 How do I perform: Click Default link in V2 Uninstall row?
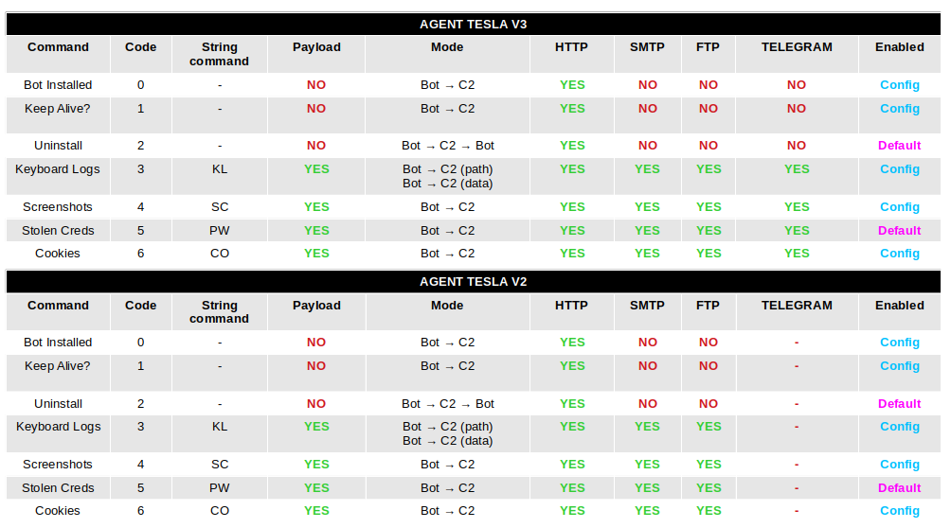(x=899, y=404)
